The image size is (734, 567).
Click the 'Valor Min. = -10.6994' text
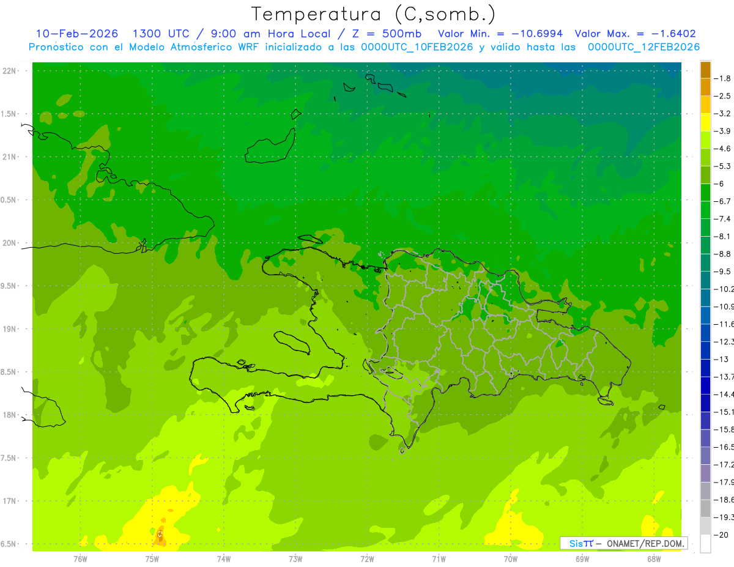point(500,34)
